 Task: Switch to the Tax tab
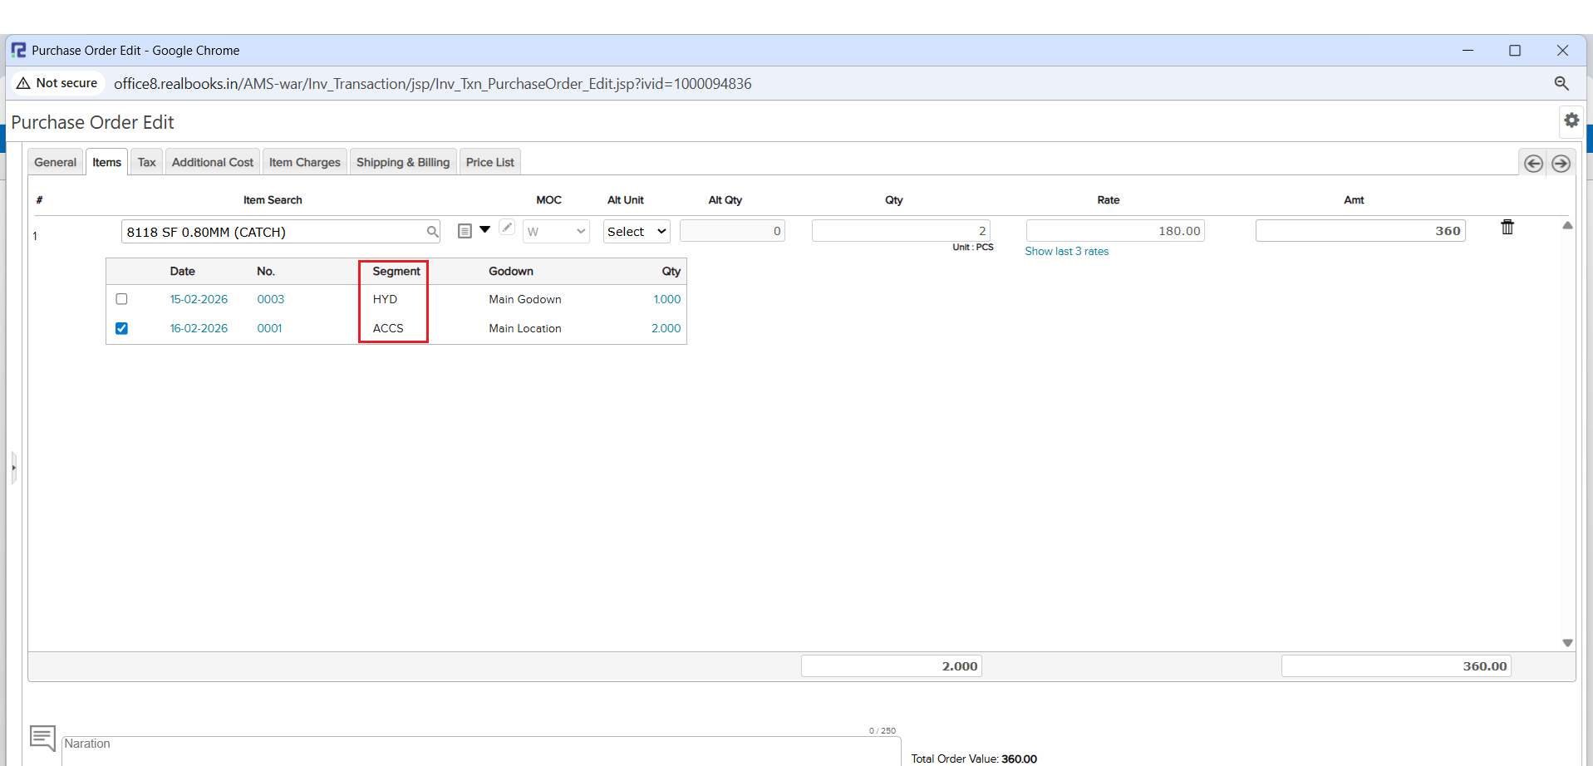tap(146, 162)
